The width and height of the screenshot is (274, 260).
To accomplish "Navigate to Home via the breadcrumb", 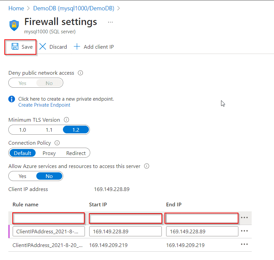I will tap(16, 8).
